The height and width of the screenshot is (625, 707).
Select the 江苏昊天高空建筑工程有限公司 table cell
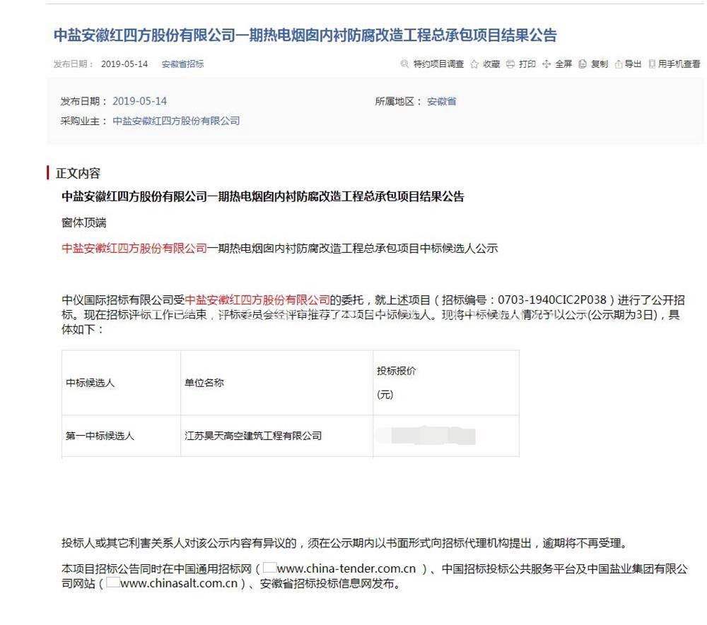coord(253,436)
